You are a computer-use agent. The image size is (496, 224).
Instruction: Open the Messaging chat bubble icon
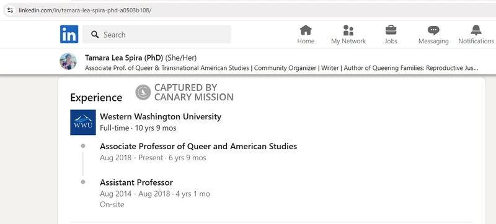coord(433,30)
